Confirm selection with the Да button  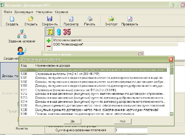73,121
